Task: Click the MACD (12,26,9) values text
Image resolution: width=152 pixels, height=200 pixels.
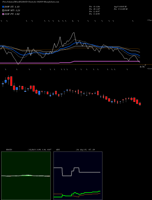Action: click(40, 150)
